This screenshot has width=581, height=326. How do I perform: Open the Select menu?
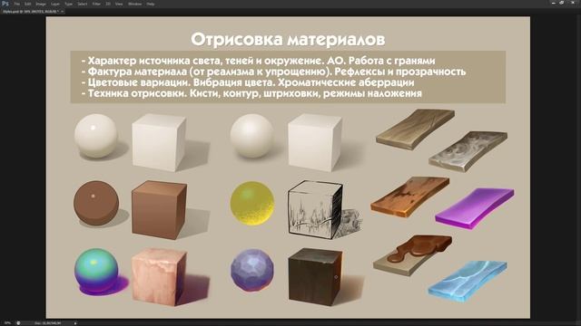tap(83, 4)
